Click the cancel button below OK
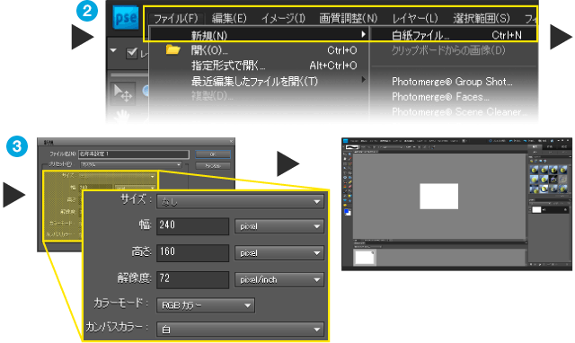This screenshot has width=575, height=343. pyautogui.click(x=213, y=166)
